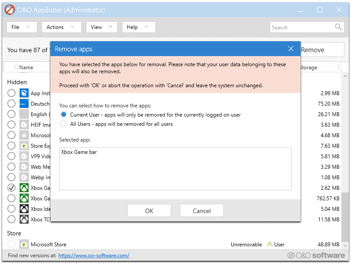Click the Store Experience Host icon
The image size is (351, 263).
point(24,146)
